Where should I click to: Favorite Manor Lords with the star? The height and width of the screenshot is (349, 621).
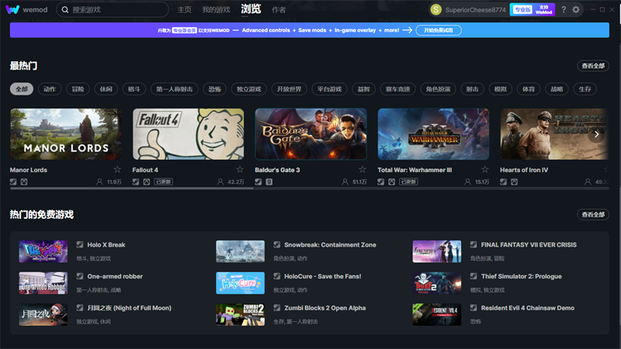pos(117,169)
